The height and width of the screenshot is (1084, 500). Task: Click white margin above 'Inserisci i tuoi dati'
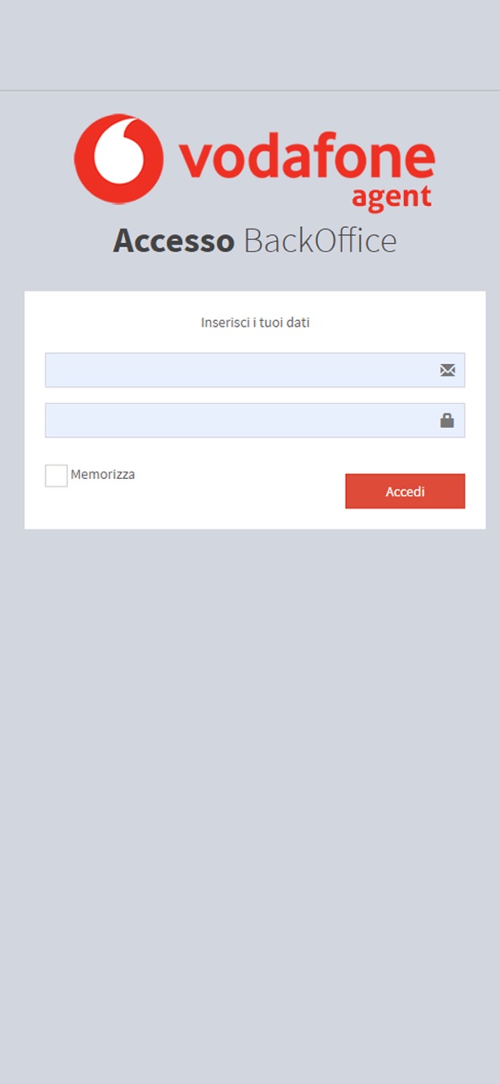[255, 303]
